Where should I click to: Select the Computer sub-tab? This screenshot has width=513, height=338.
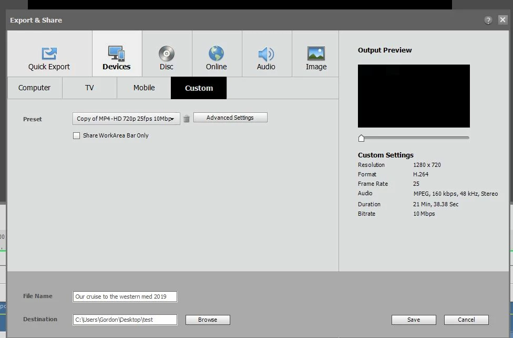[34, 88]
